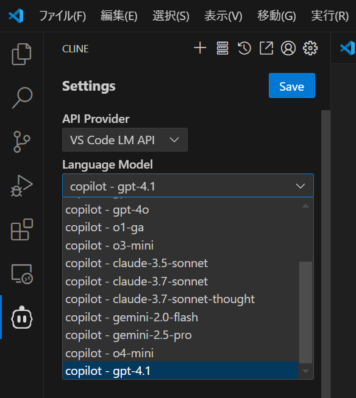This screenshot has width=356, height=398.
Task: Select copilot - gpt-4o option
Action: [x=180, y=210]
